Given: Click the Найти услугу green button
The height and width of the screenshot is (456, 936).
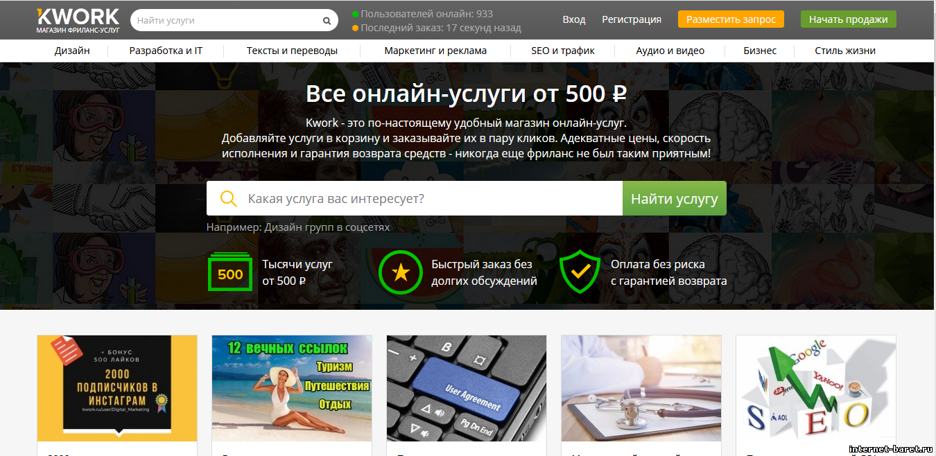Looking at the screenshot, I should tap(675, 199).
